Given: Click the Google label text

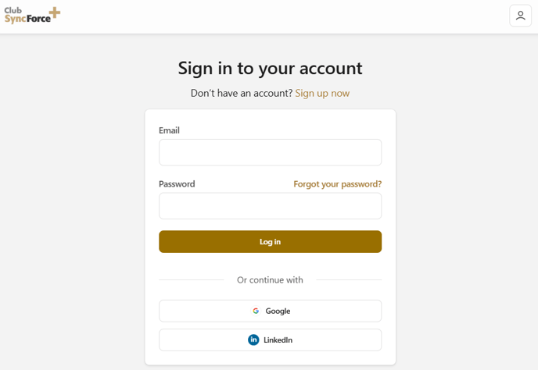Looking at the screenshot, I should click(278, 311).
